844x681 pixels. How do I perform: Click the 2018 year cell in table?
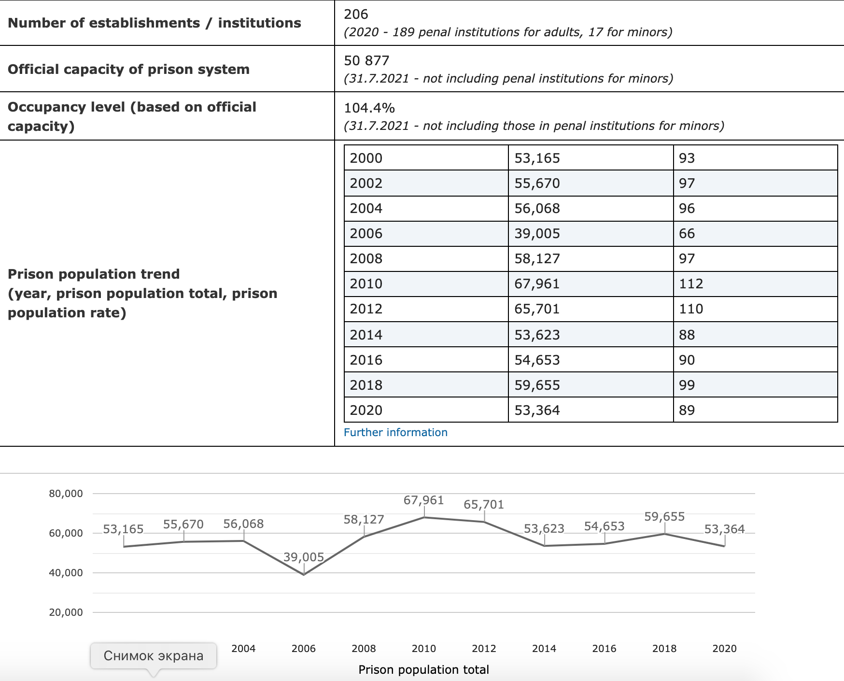click(366, 384)
